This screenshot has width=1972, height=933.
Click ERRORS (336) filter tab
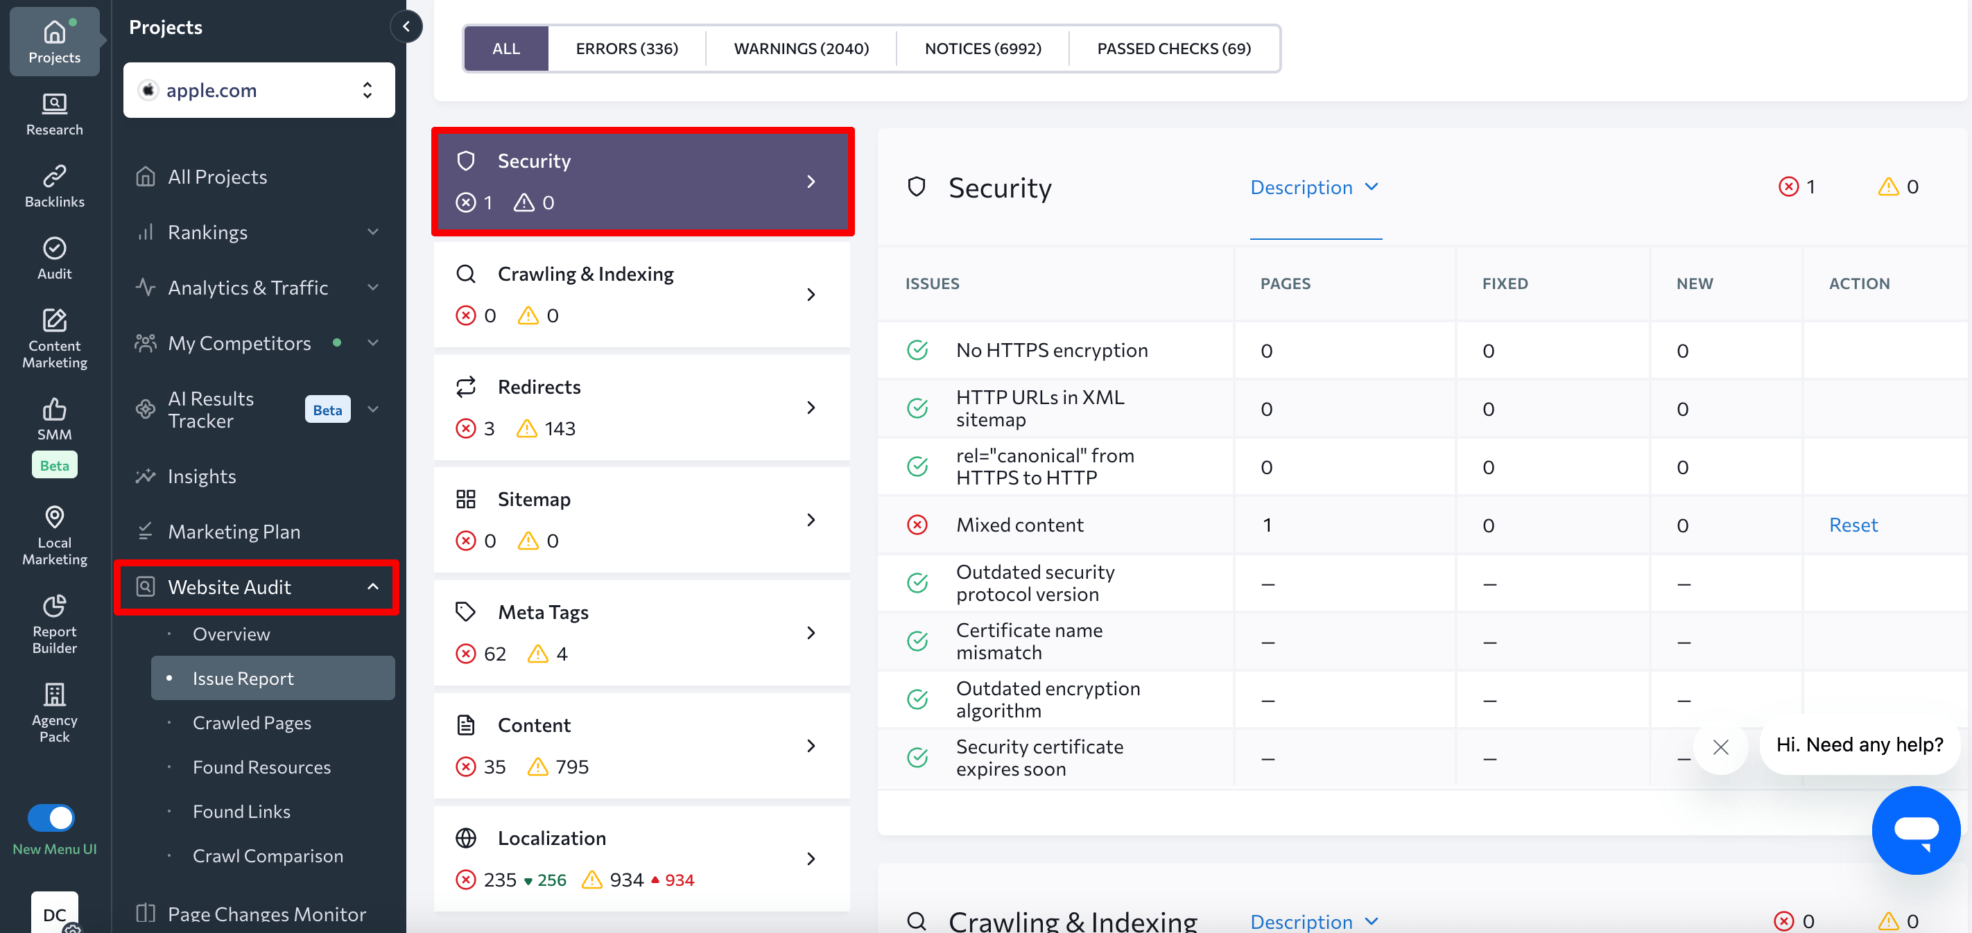point(625,48)
